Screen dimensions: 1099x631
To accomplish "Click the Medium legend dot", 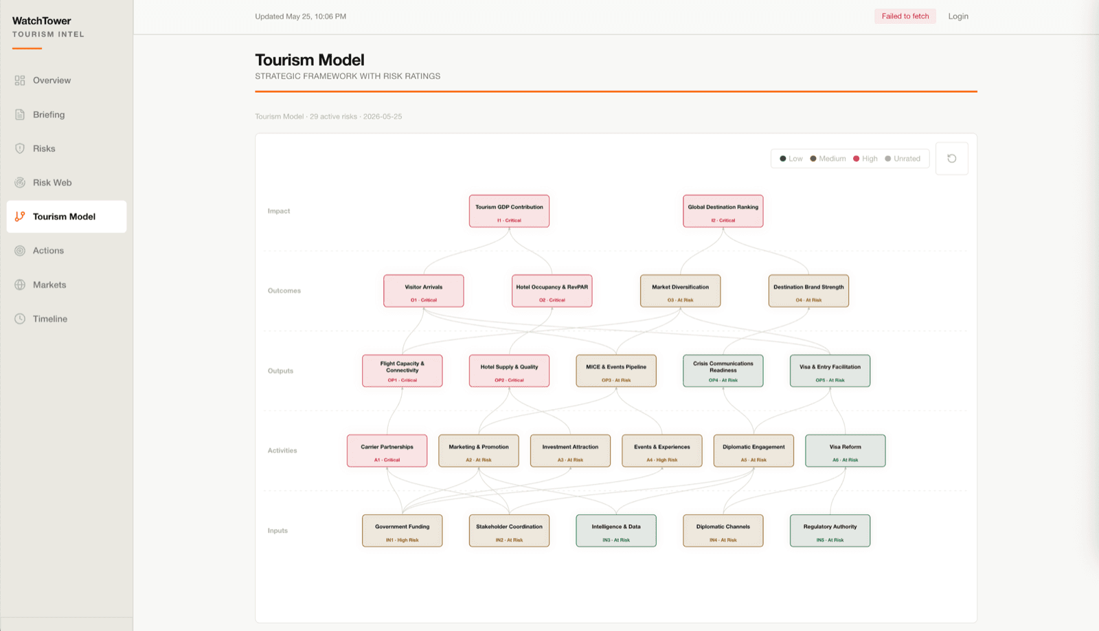I will click(813, 159).
